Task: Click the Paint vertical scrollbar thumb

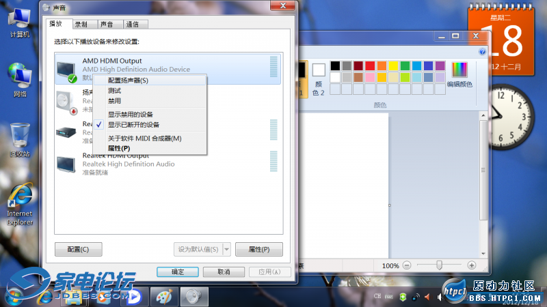Action: pyautogui.click(x=483, y=170)
